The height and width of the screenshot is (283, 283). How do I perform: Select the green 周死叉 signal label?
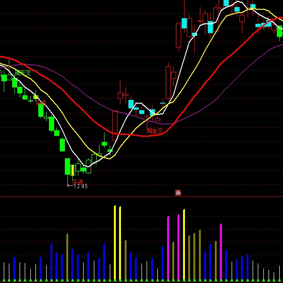[22, 73]
